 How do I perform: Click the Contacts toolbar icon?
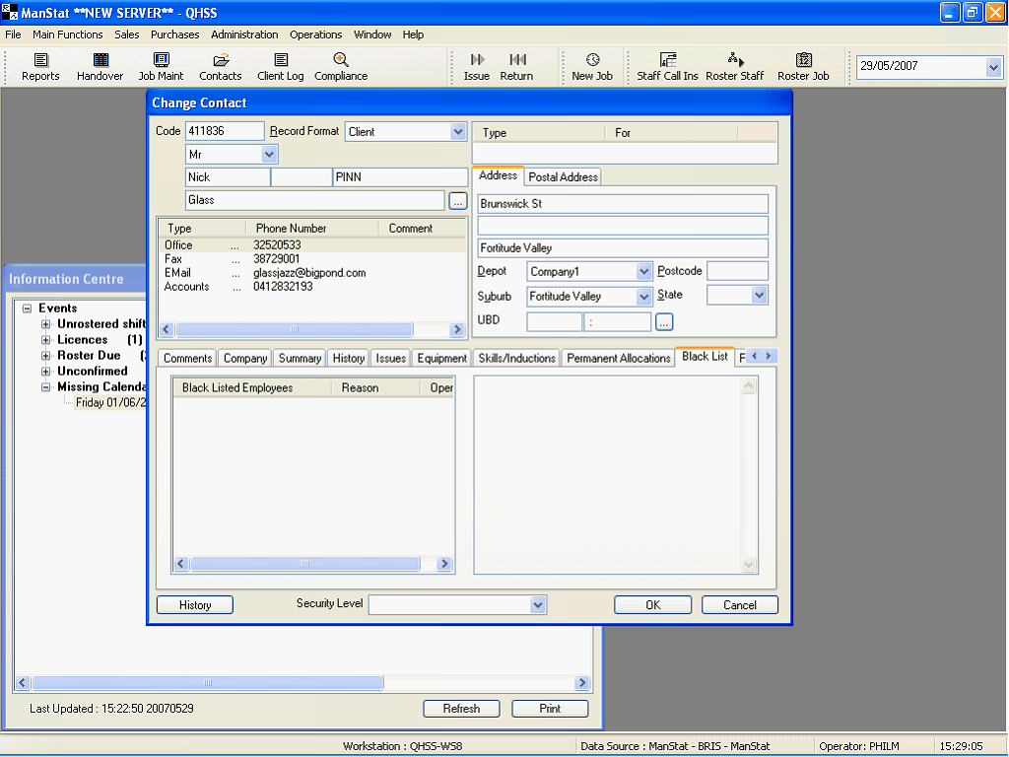click(x=221, y=61)
